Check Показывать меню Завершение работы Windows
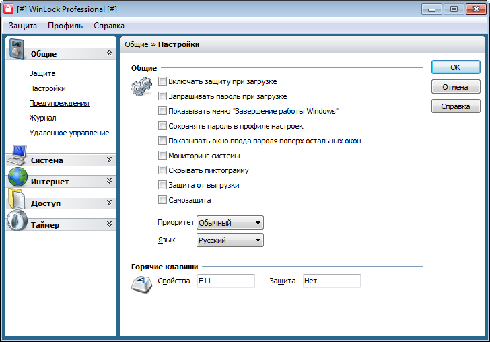This screenshot has height=342, width=490. point(162,110)
